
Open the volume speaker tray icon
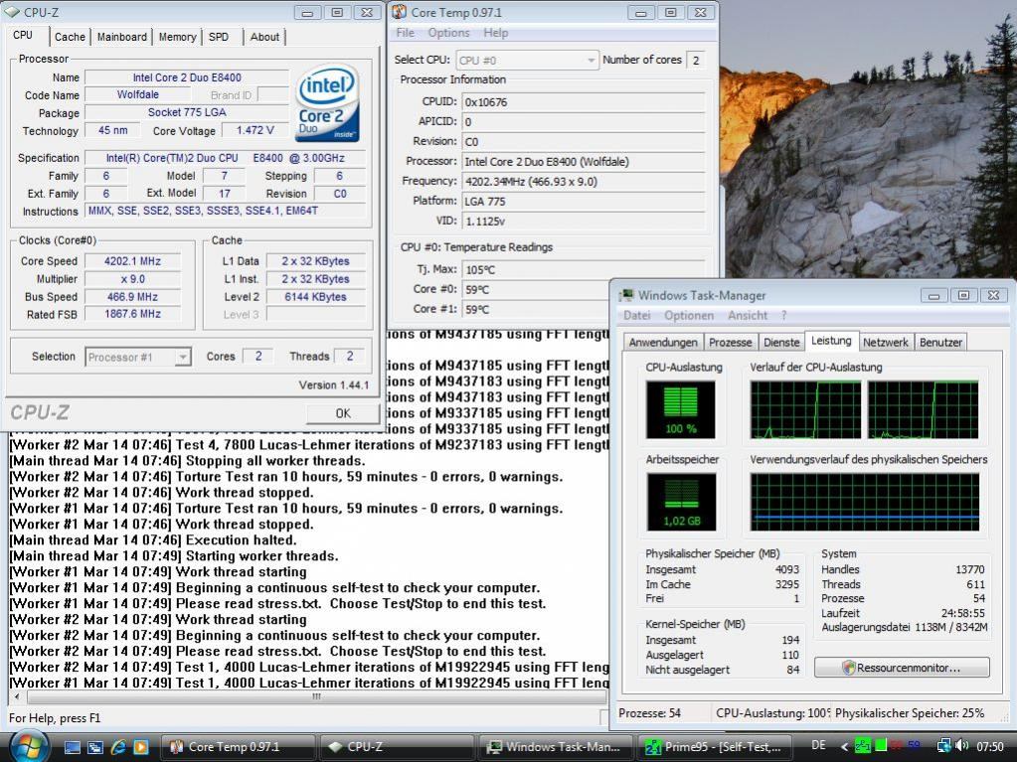point(961,746)
